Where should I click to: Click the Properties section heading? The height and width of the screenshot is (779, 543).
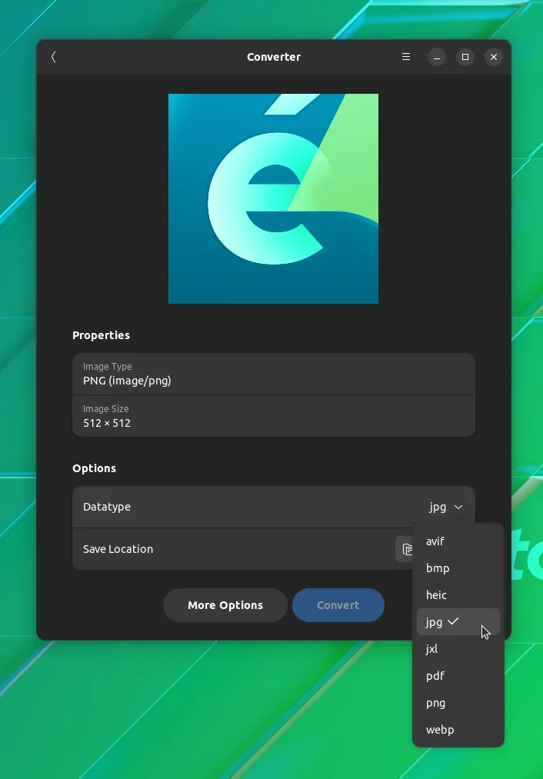101,335
